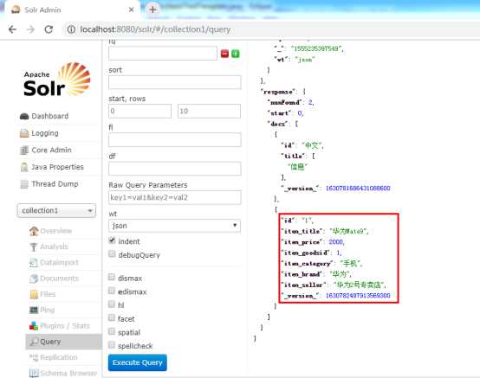Open the Analysis funnel icon

tap(34, 247)
